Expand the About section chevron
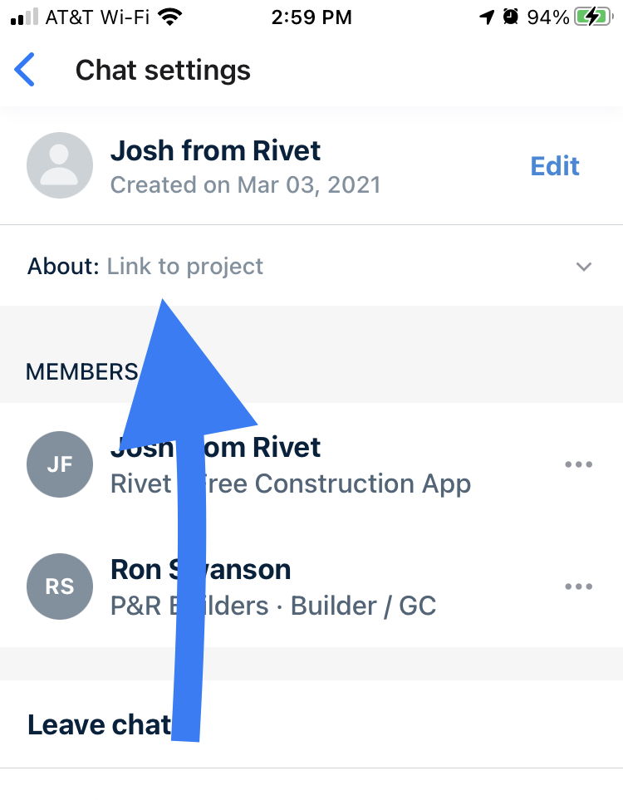The width and height of the screenshot is (623, 800). tap(584, 267)
